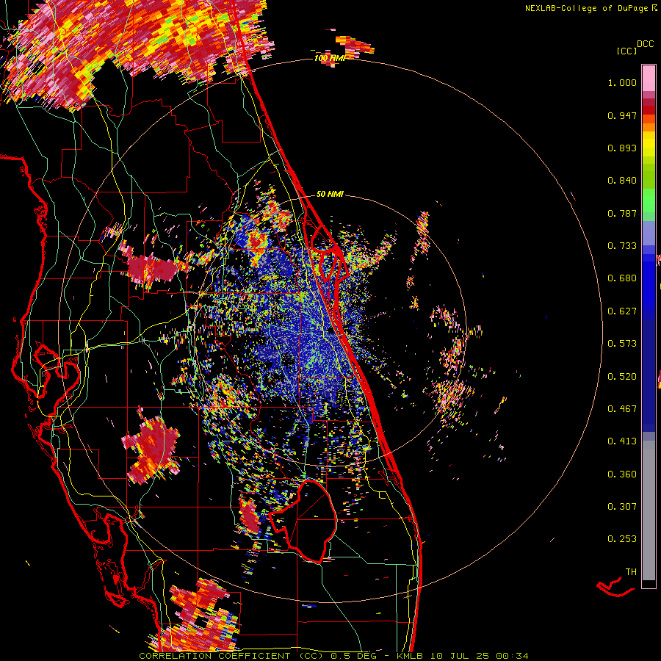This screenshot has width=661, height=661.
Task: Click the 0.787 scale value
Action: (x=622, y=213)
